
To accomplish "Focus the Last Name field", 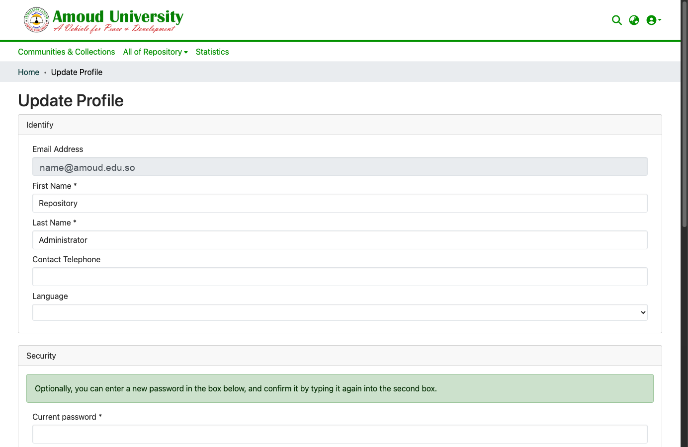I will pyautogui.click(x=340, y=240).
